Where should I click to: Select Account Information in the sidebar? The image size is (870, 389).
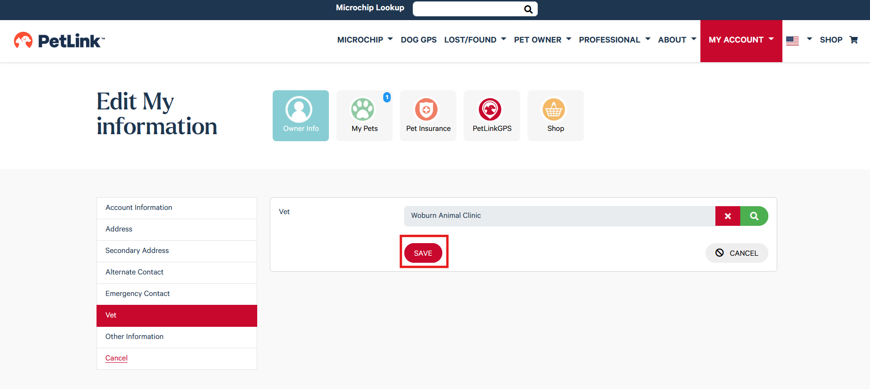tap(177, 208)
